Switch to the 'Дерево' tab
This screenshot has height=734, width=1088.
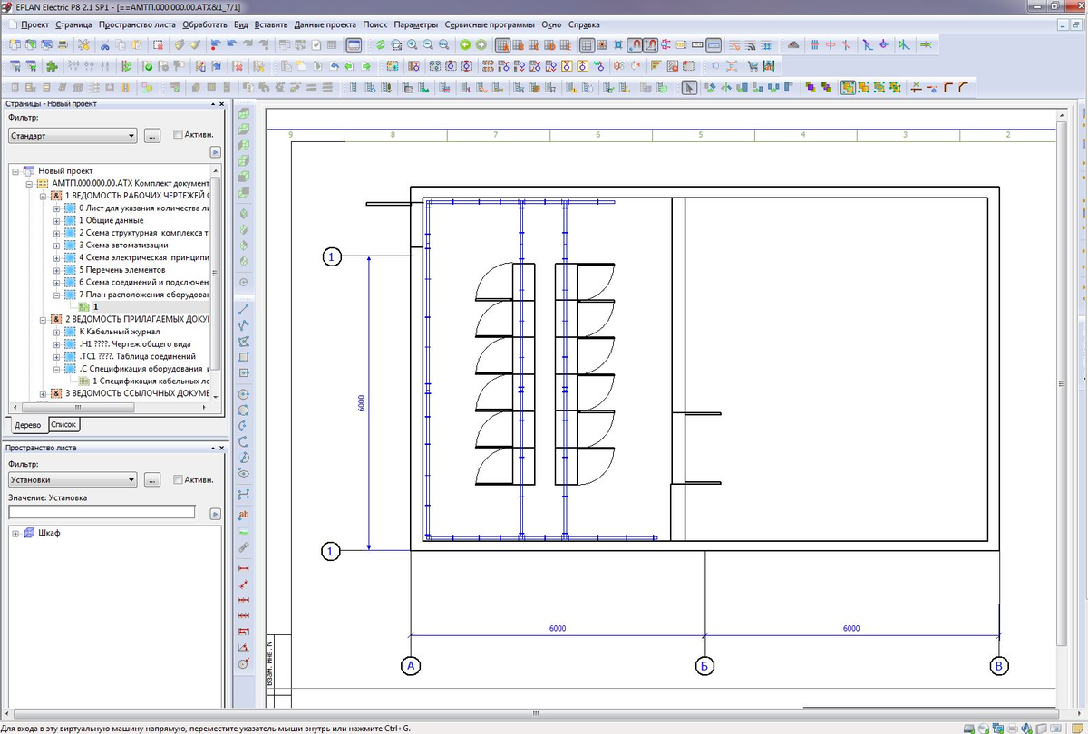(28, 424)
